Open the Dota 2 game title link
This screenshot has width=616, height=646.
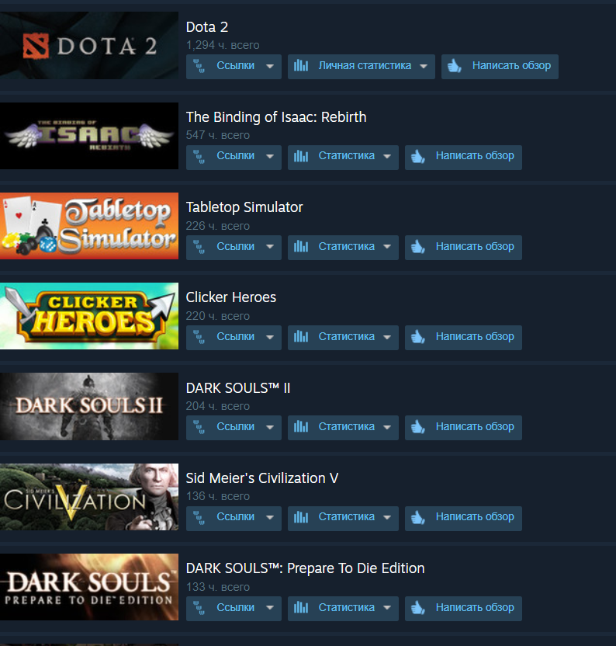206,27
